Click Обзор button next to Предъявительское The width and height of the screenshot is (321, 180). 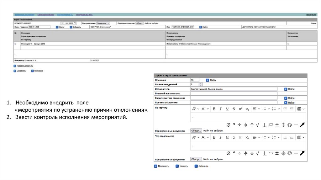pos(139,23)
